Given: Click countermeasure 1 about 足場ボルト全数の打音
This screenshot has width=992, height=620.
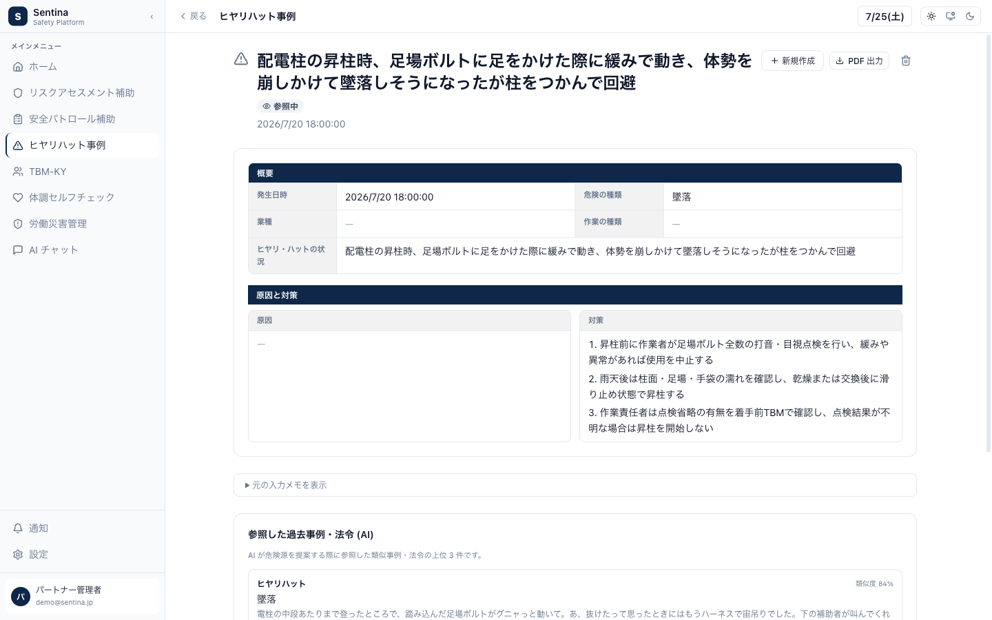Looking at the screenshot, I should 738,352.
